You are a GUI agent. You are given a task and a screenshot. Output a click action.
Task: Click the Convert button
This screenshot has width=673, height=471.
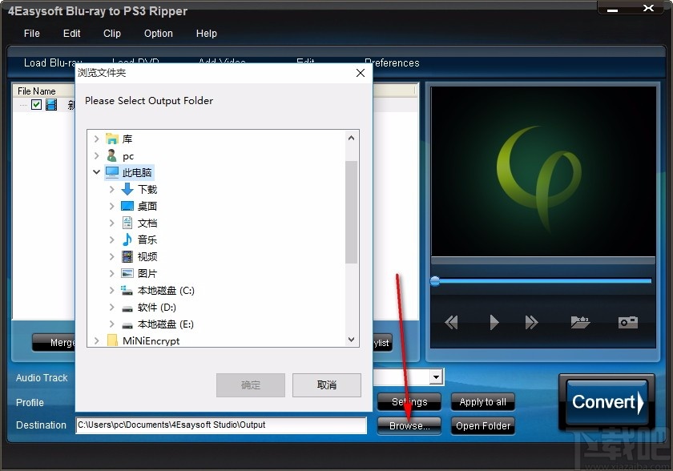[x=606, y=402]
